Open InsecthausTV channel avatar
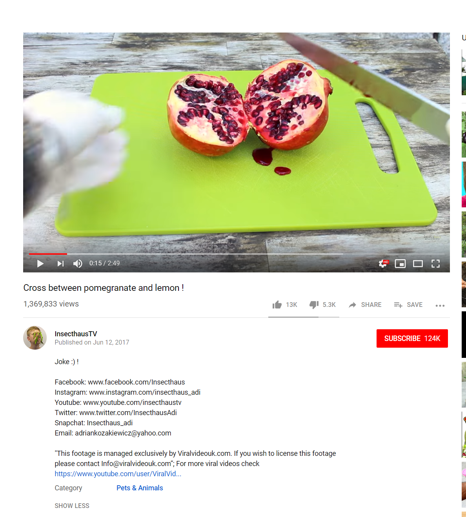466x517 pixels. (x=35, y=337)
